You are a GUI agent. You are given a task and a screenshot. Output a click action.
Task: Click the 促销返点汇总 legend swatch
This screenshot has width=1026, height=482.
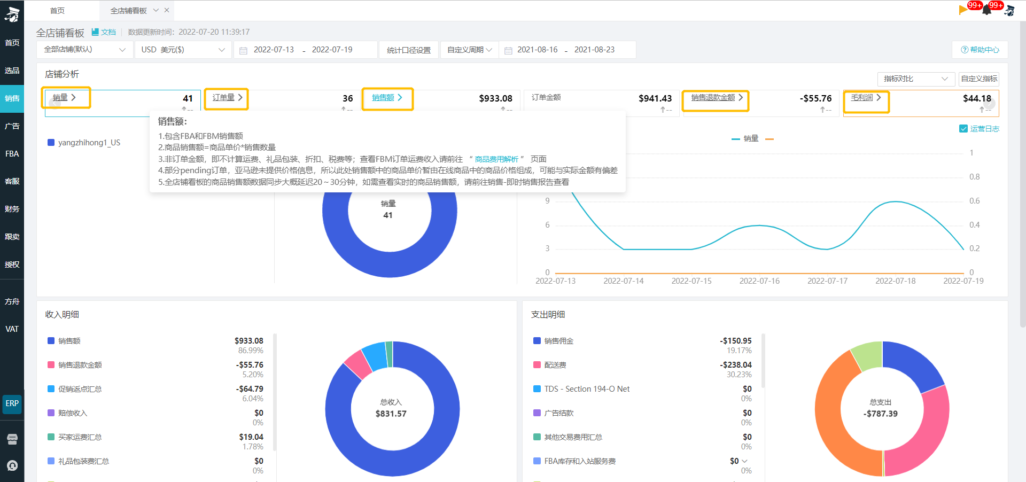(x=51, y=389)
